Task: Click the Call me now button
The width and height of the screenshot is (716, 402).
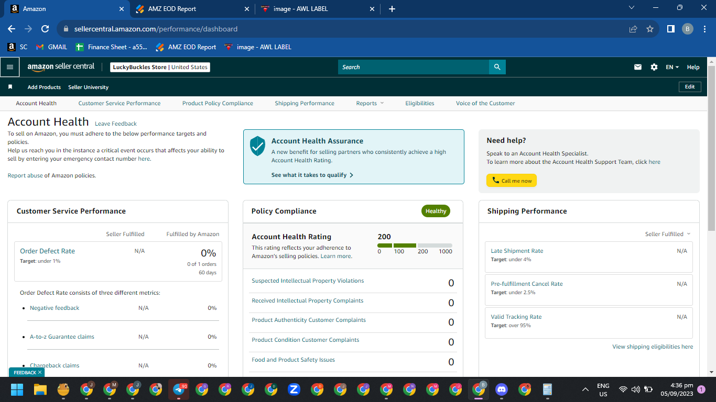Action: [512, 181]
